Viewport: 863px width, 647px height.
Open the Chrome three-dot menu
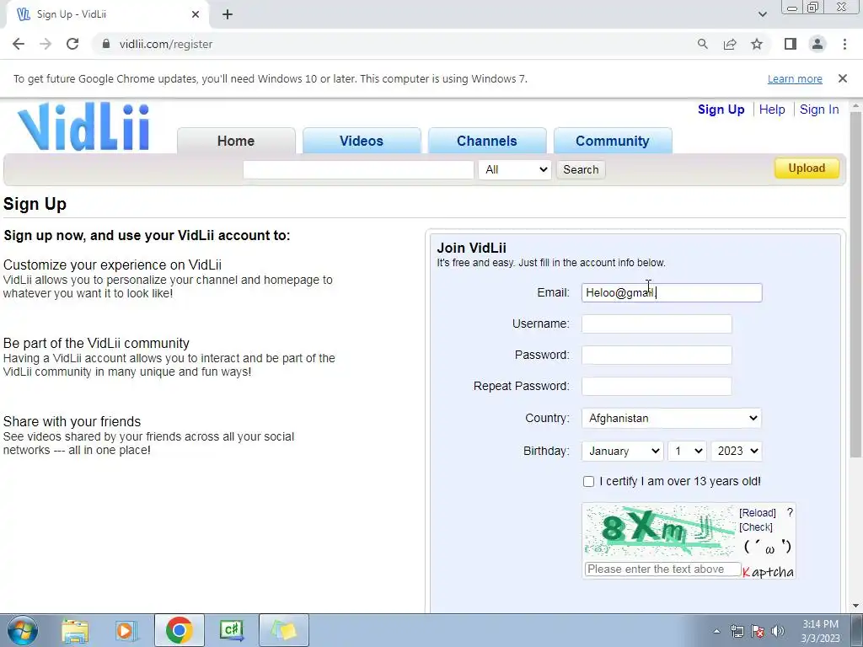(844, 44)
